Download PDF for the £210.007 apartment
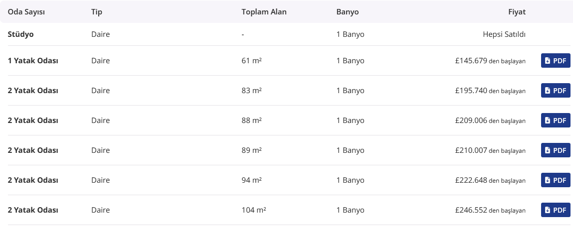The height and width of the screenshot is (241, 573). (x=556, y=150)
